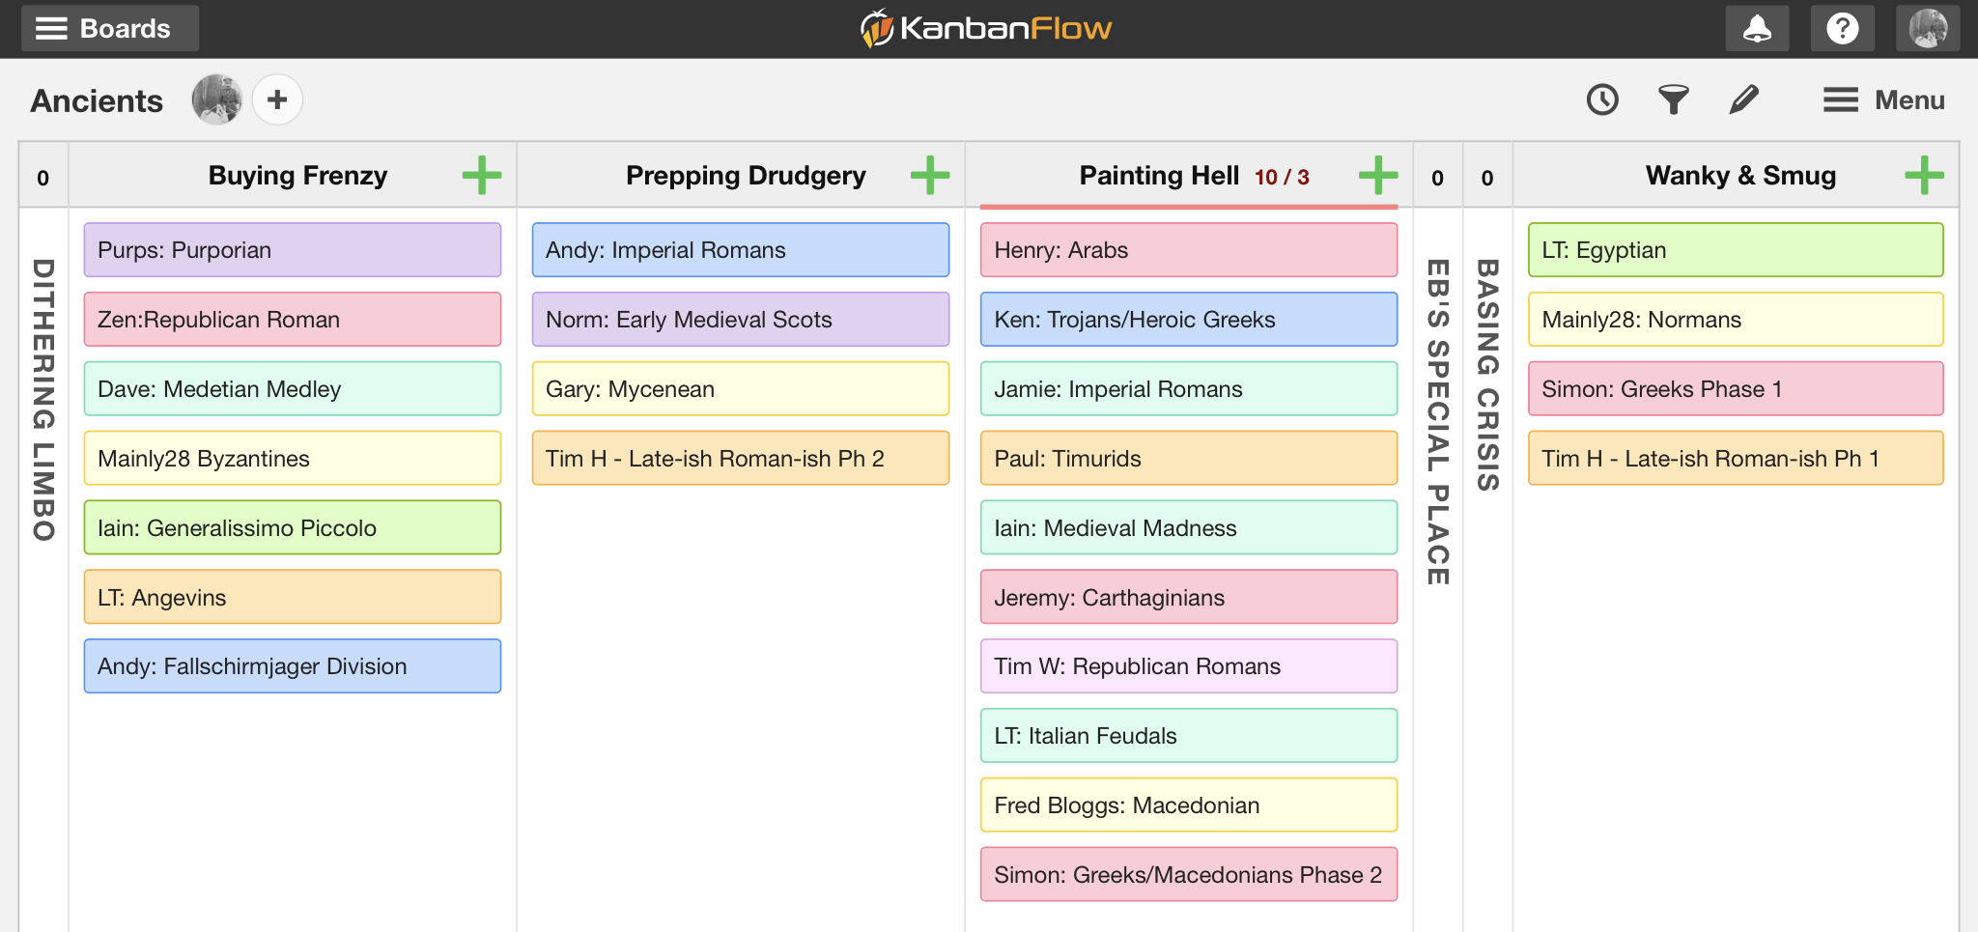Open the user profile avatar in the top bar

[1928, 28]
